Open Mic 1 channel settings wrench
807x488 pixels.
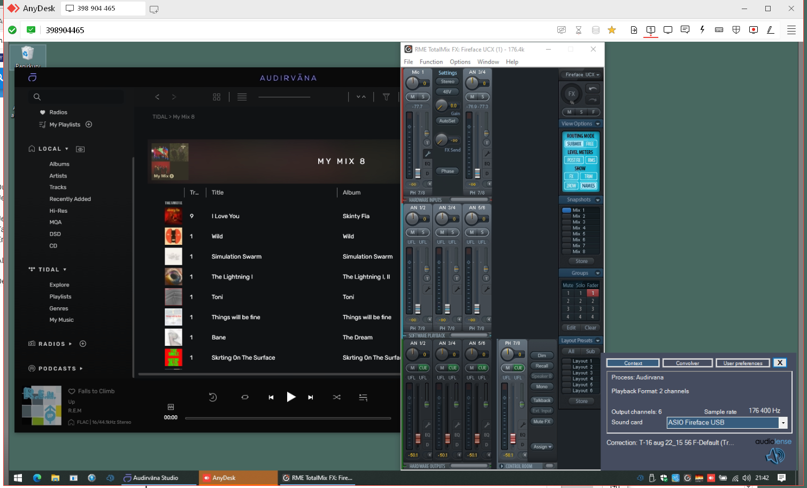point(427,154)
